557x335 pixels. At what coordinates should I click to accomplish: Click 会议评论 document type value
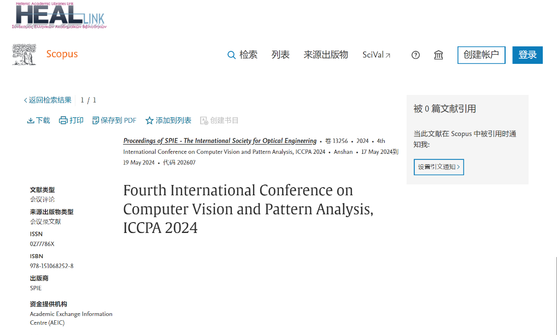click(x=42, y=200)
